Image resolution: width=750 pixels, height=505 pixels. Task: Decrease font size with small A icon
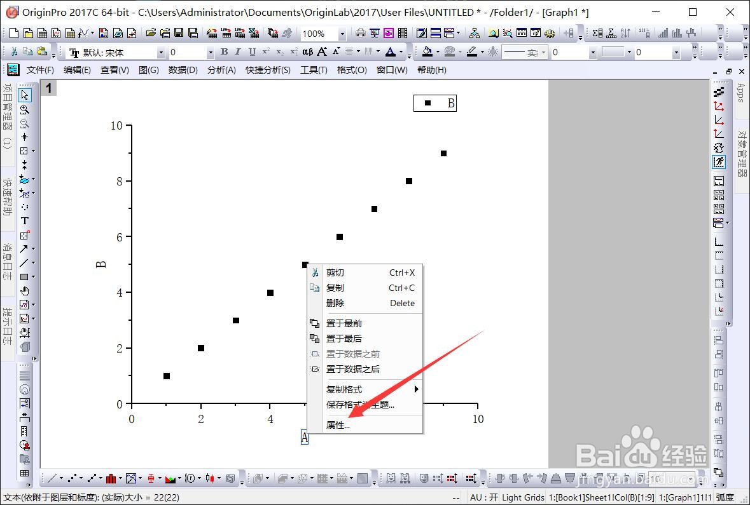(x=336, y=51)
